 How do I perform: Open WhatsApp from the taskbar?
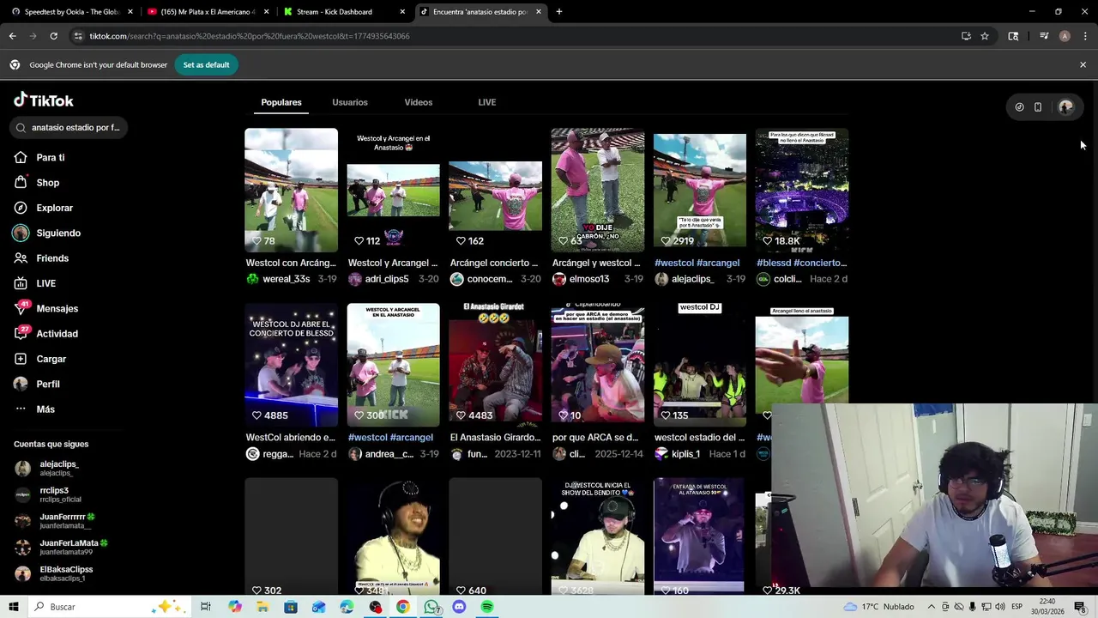pyautogui.click(x=431, y=607)
